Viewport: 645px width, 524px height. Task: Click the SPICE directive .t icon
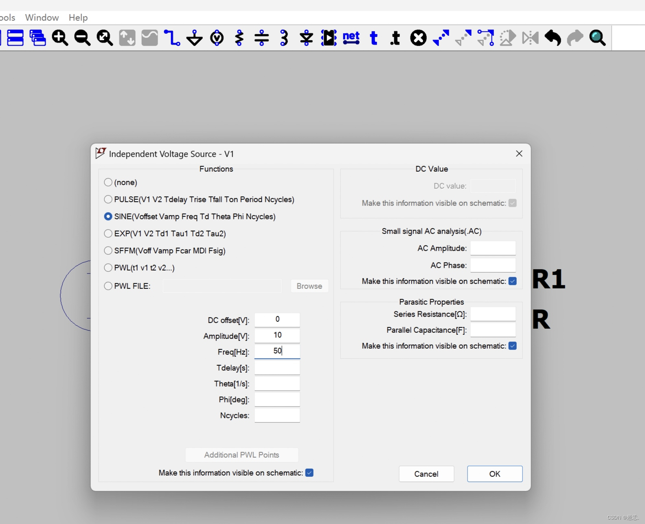point(395,38)
